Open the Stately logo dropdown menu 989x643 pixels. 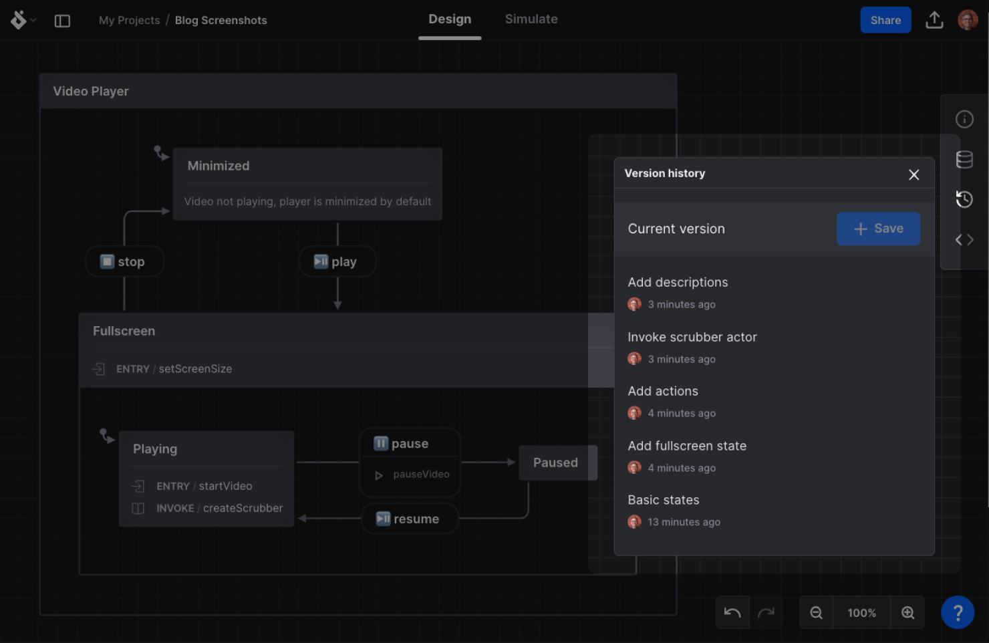pyautogui.click(x=22, y=20)
